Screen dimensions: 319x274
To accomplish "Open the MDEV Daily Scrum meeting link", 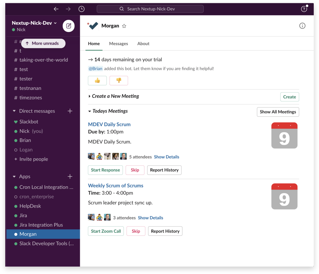I will pyautogui.click(x=109, y=124).
